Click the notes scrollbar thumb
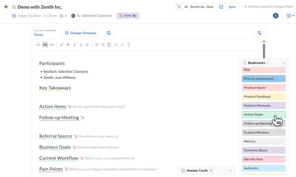The image size is (296, 177). 264,51
